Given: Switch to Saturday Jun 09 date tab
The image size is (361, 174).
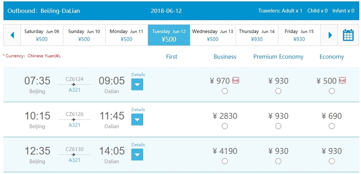Looking at the screenshot, I should click(42, 35).
